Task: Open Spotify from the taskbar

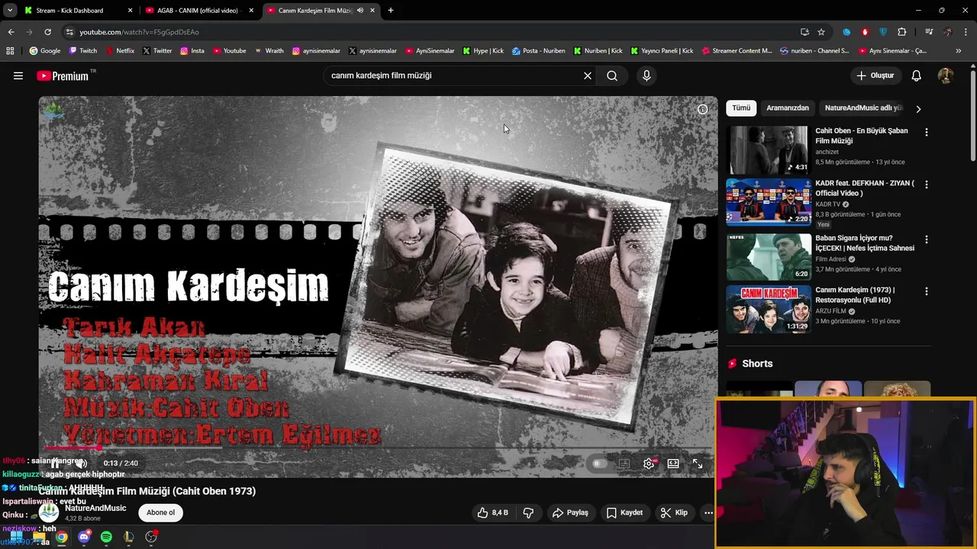Action: click(106, 537)
